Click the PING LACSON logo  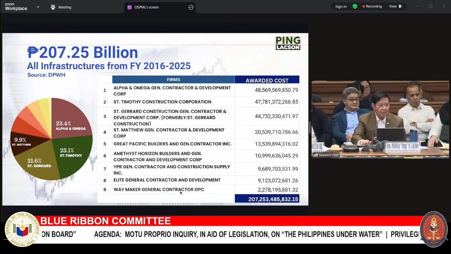pos(288,43)
